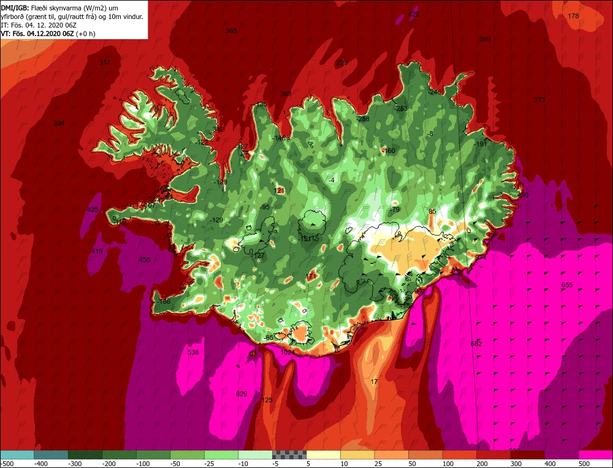Image resolution: width=613 pixels, height=468 pixels.
Task: Select the highland value '-79'
Action: tap(395, 209)
